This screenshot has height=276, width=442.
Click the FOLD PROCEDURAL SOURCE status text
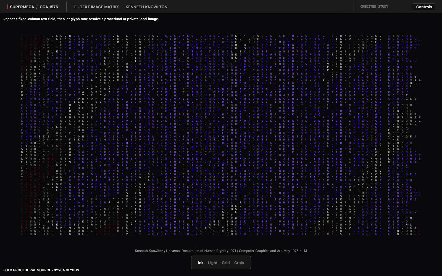tap(41, 270)
